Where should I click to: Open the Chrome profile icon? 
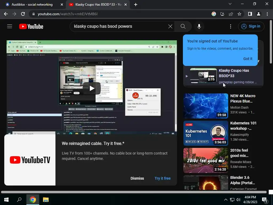(x=259, y=14)
